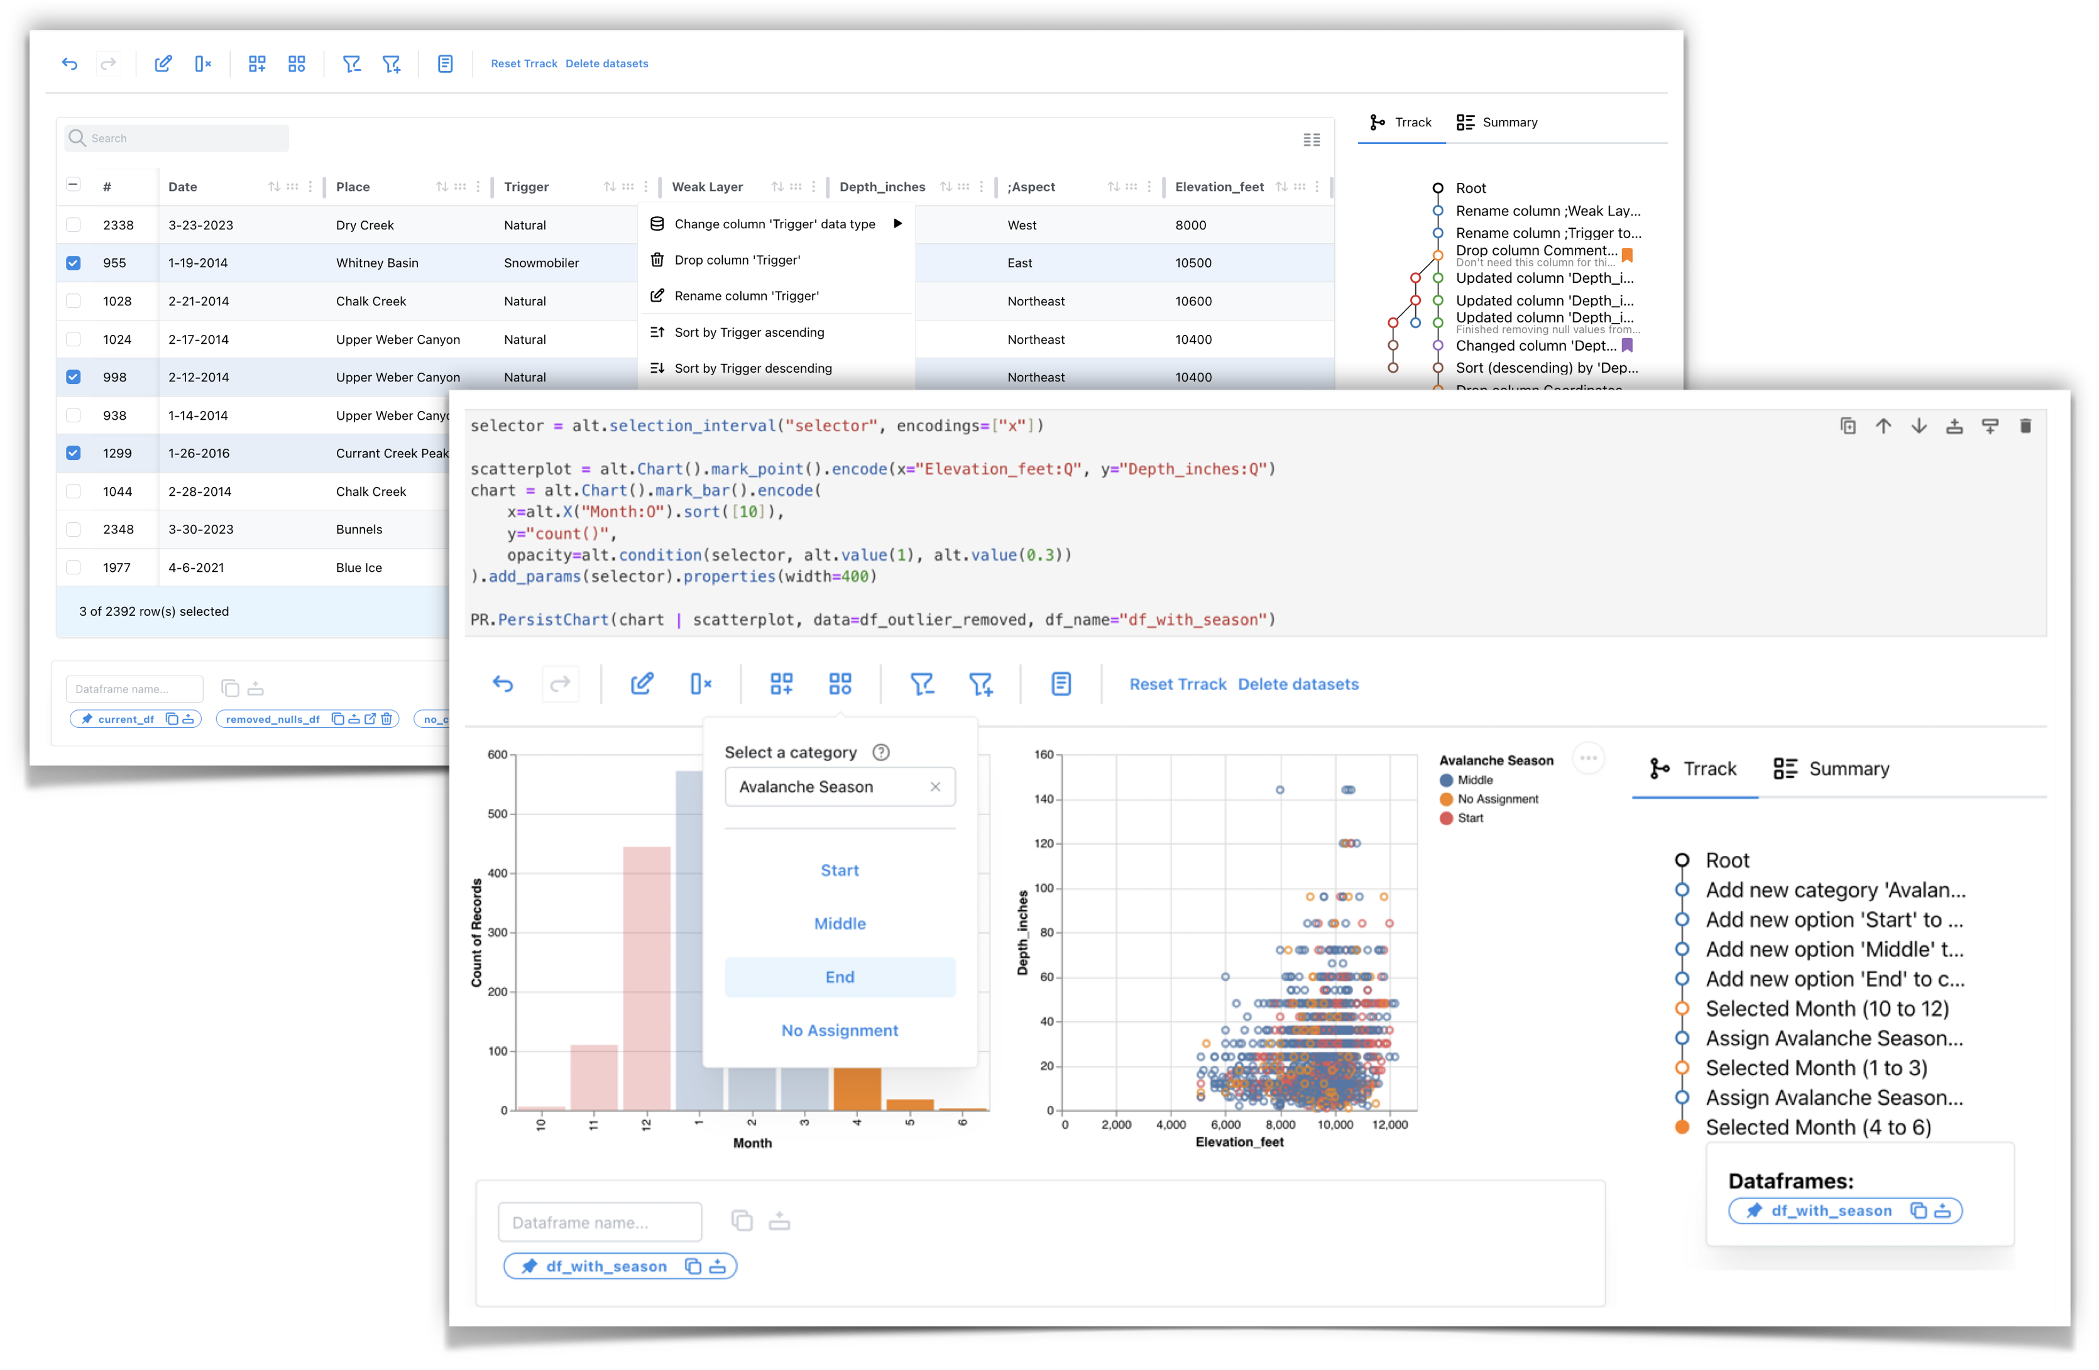Move the code cell down
Image resolution: width=2099 pixels, height=1370 pixels.
(x=1918, y=427)
